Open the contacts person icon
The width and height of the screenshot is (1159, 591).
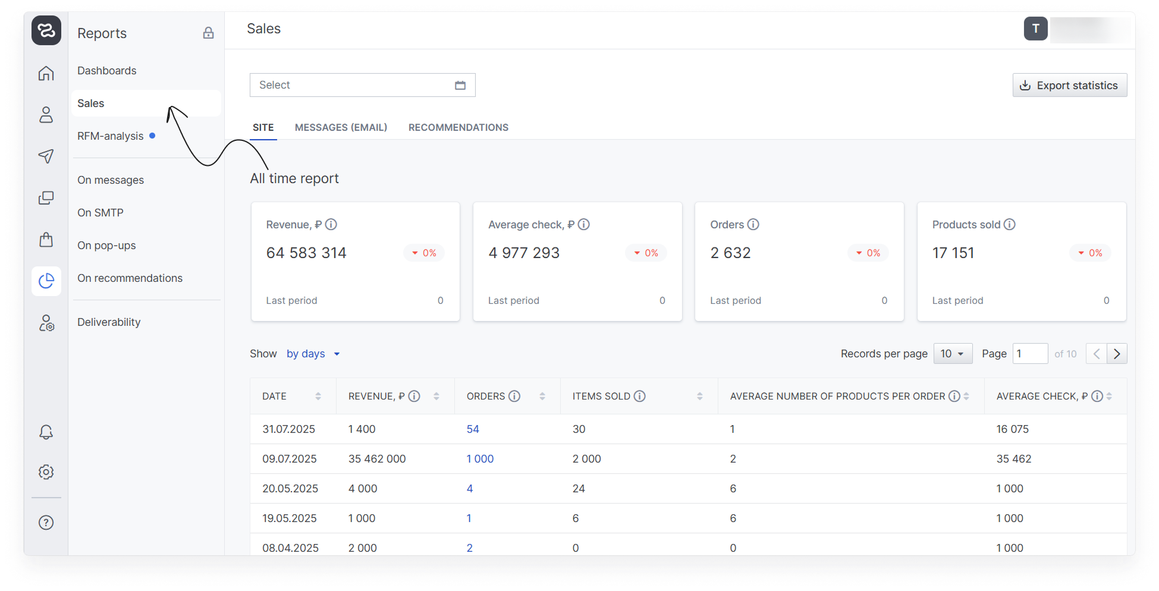click(x=46, y=115)
